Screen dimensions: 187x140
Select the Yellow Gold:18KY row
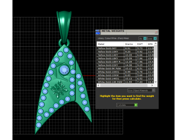(125, 58)
